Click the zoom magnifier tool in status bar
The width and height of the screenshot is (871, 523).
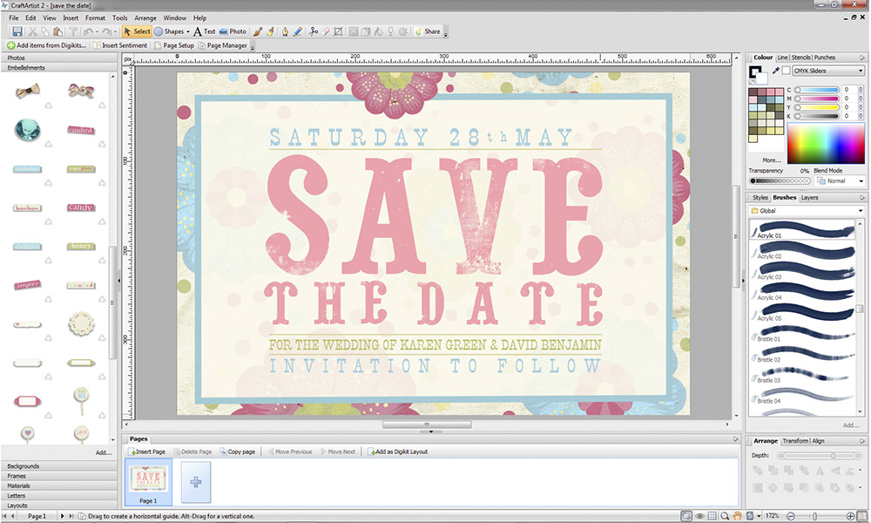click(726, 517)
